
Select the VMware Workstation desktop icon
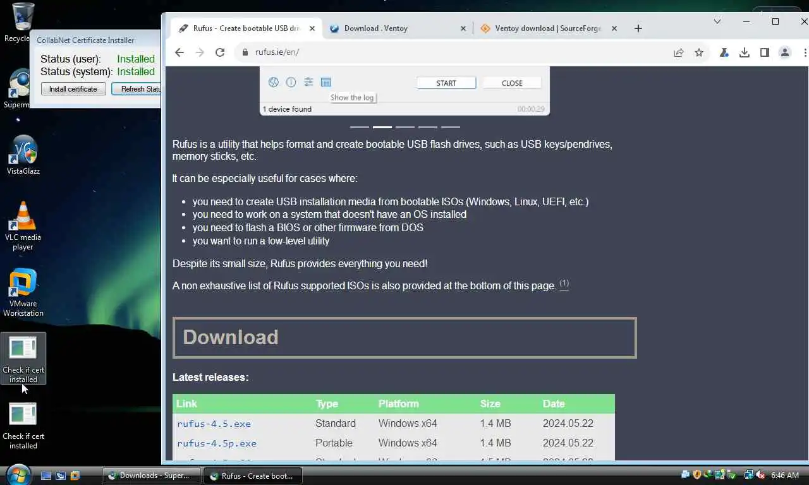[23, 292]
